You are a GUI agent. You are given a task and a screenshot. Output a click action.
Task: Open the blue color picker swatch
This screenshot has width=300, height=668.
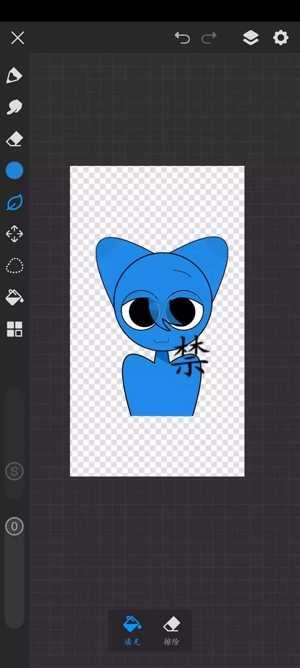point(14,170)
